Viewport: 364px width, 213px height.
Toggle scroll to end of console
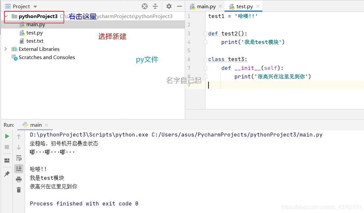(x=19, y=168)
